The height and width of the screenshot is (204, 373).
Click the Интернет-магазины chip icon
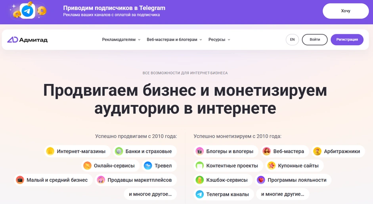50,151
